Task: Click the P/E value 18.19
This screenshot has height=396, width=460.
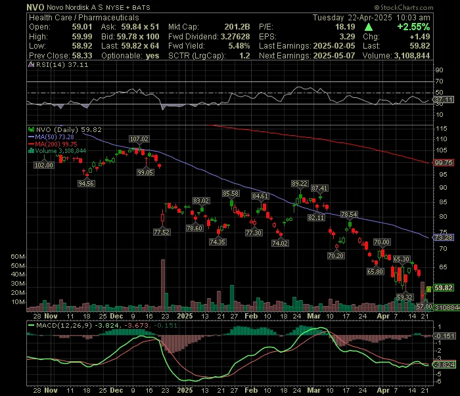Action: coord(345,27)
